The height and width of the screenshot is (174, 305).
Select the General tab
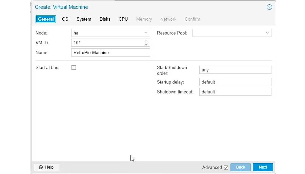(x=46, y=19)
